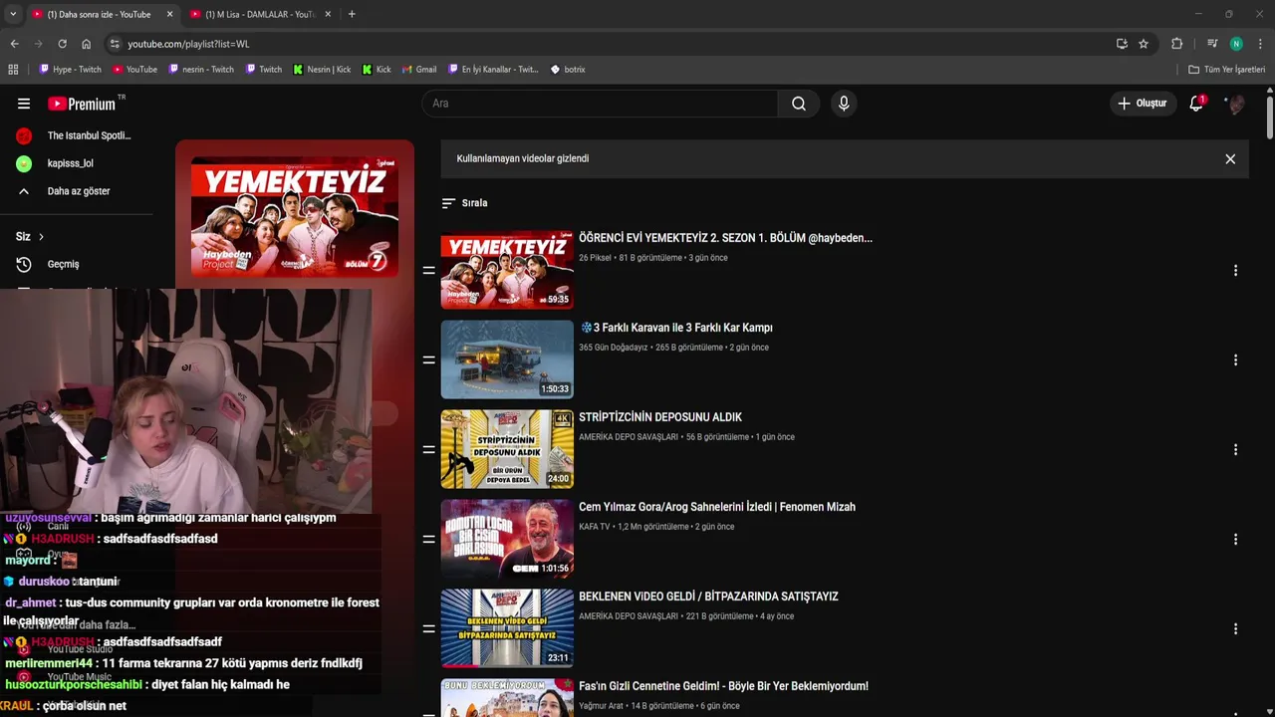Play the YEMEKTEYİZ 59:35 video thumbnail

pos(507,270)
